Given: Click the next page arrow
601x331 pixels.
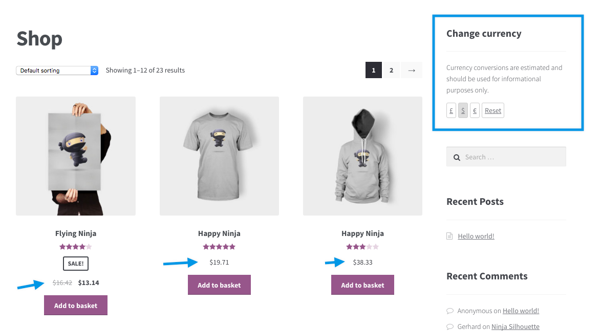Looking at the screenshot, I should pyautogui.click(x=412, y=70).
